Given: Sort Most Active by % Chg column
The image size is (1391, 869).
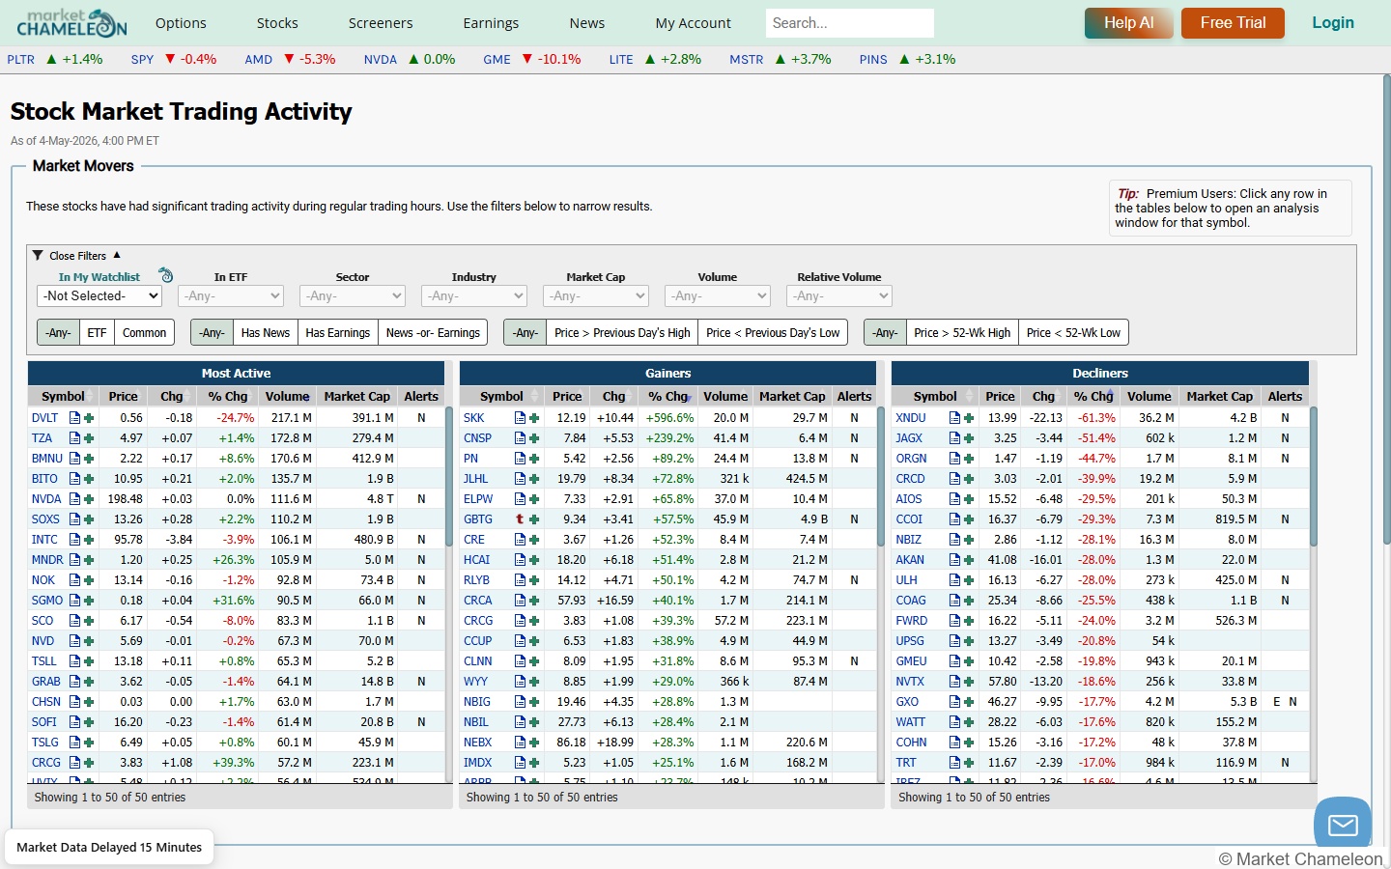Looking at the screenshot, I should [228, 396].
